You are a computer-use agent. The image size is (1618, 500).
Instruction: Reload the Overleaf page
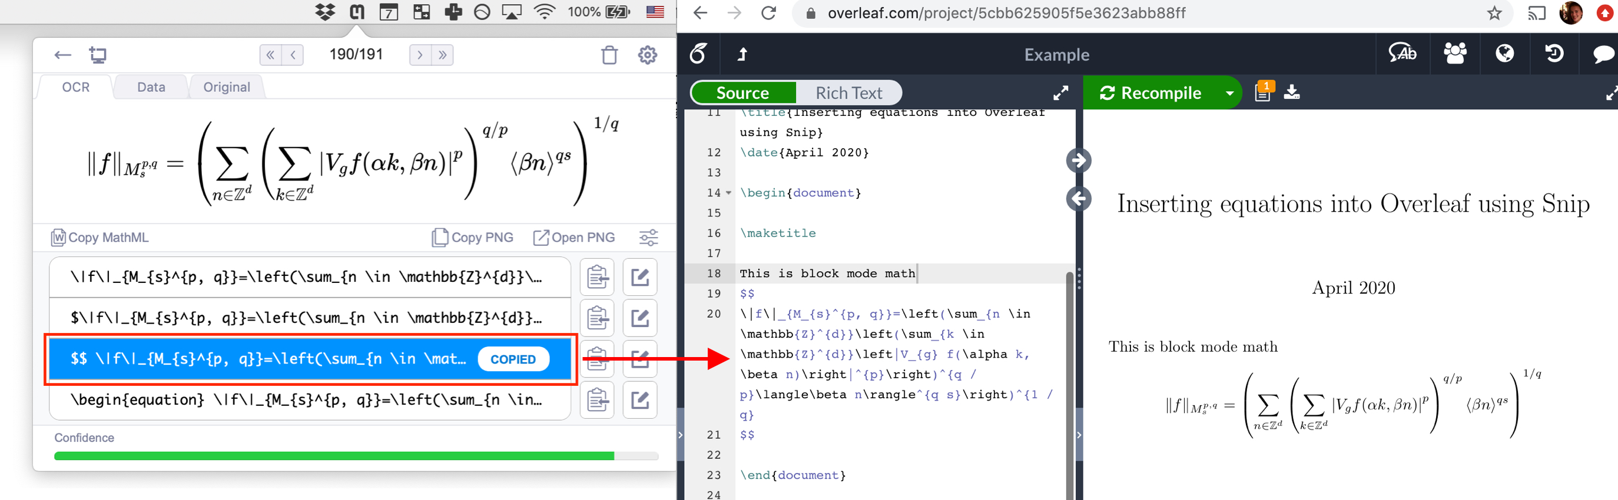point(768,13)
